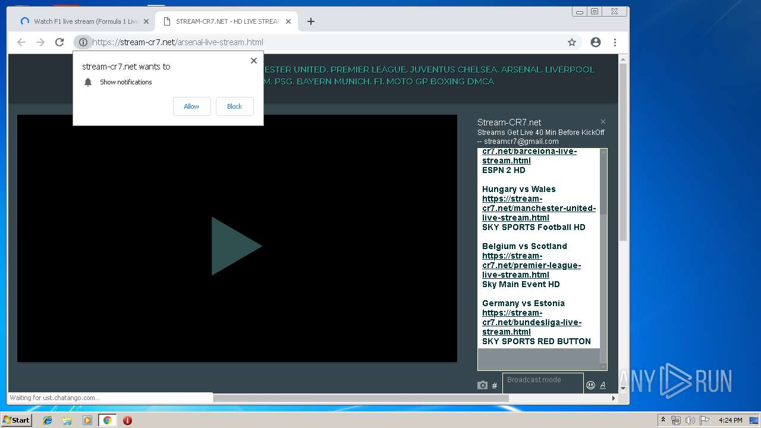Screen dimensions: 761x428
Task: Click BAYERN MUNICH navigation item
Action: coord(332,81)
